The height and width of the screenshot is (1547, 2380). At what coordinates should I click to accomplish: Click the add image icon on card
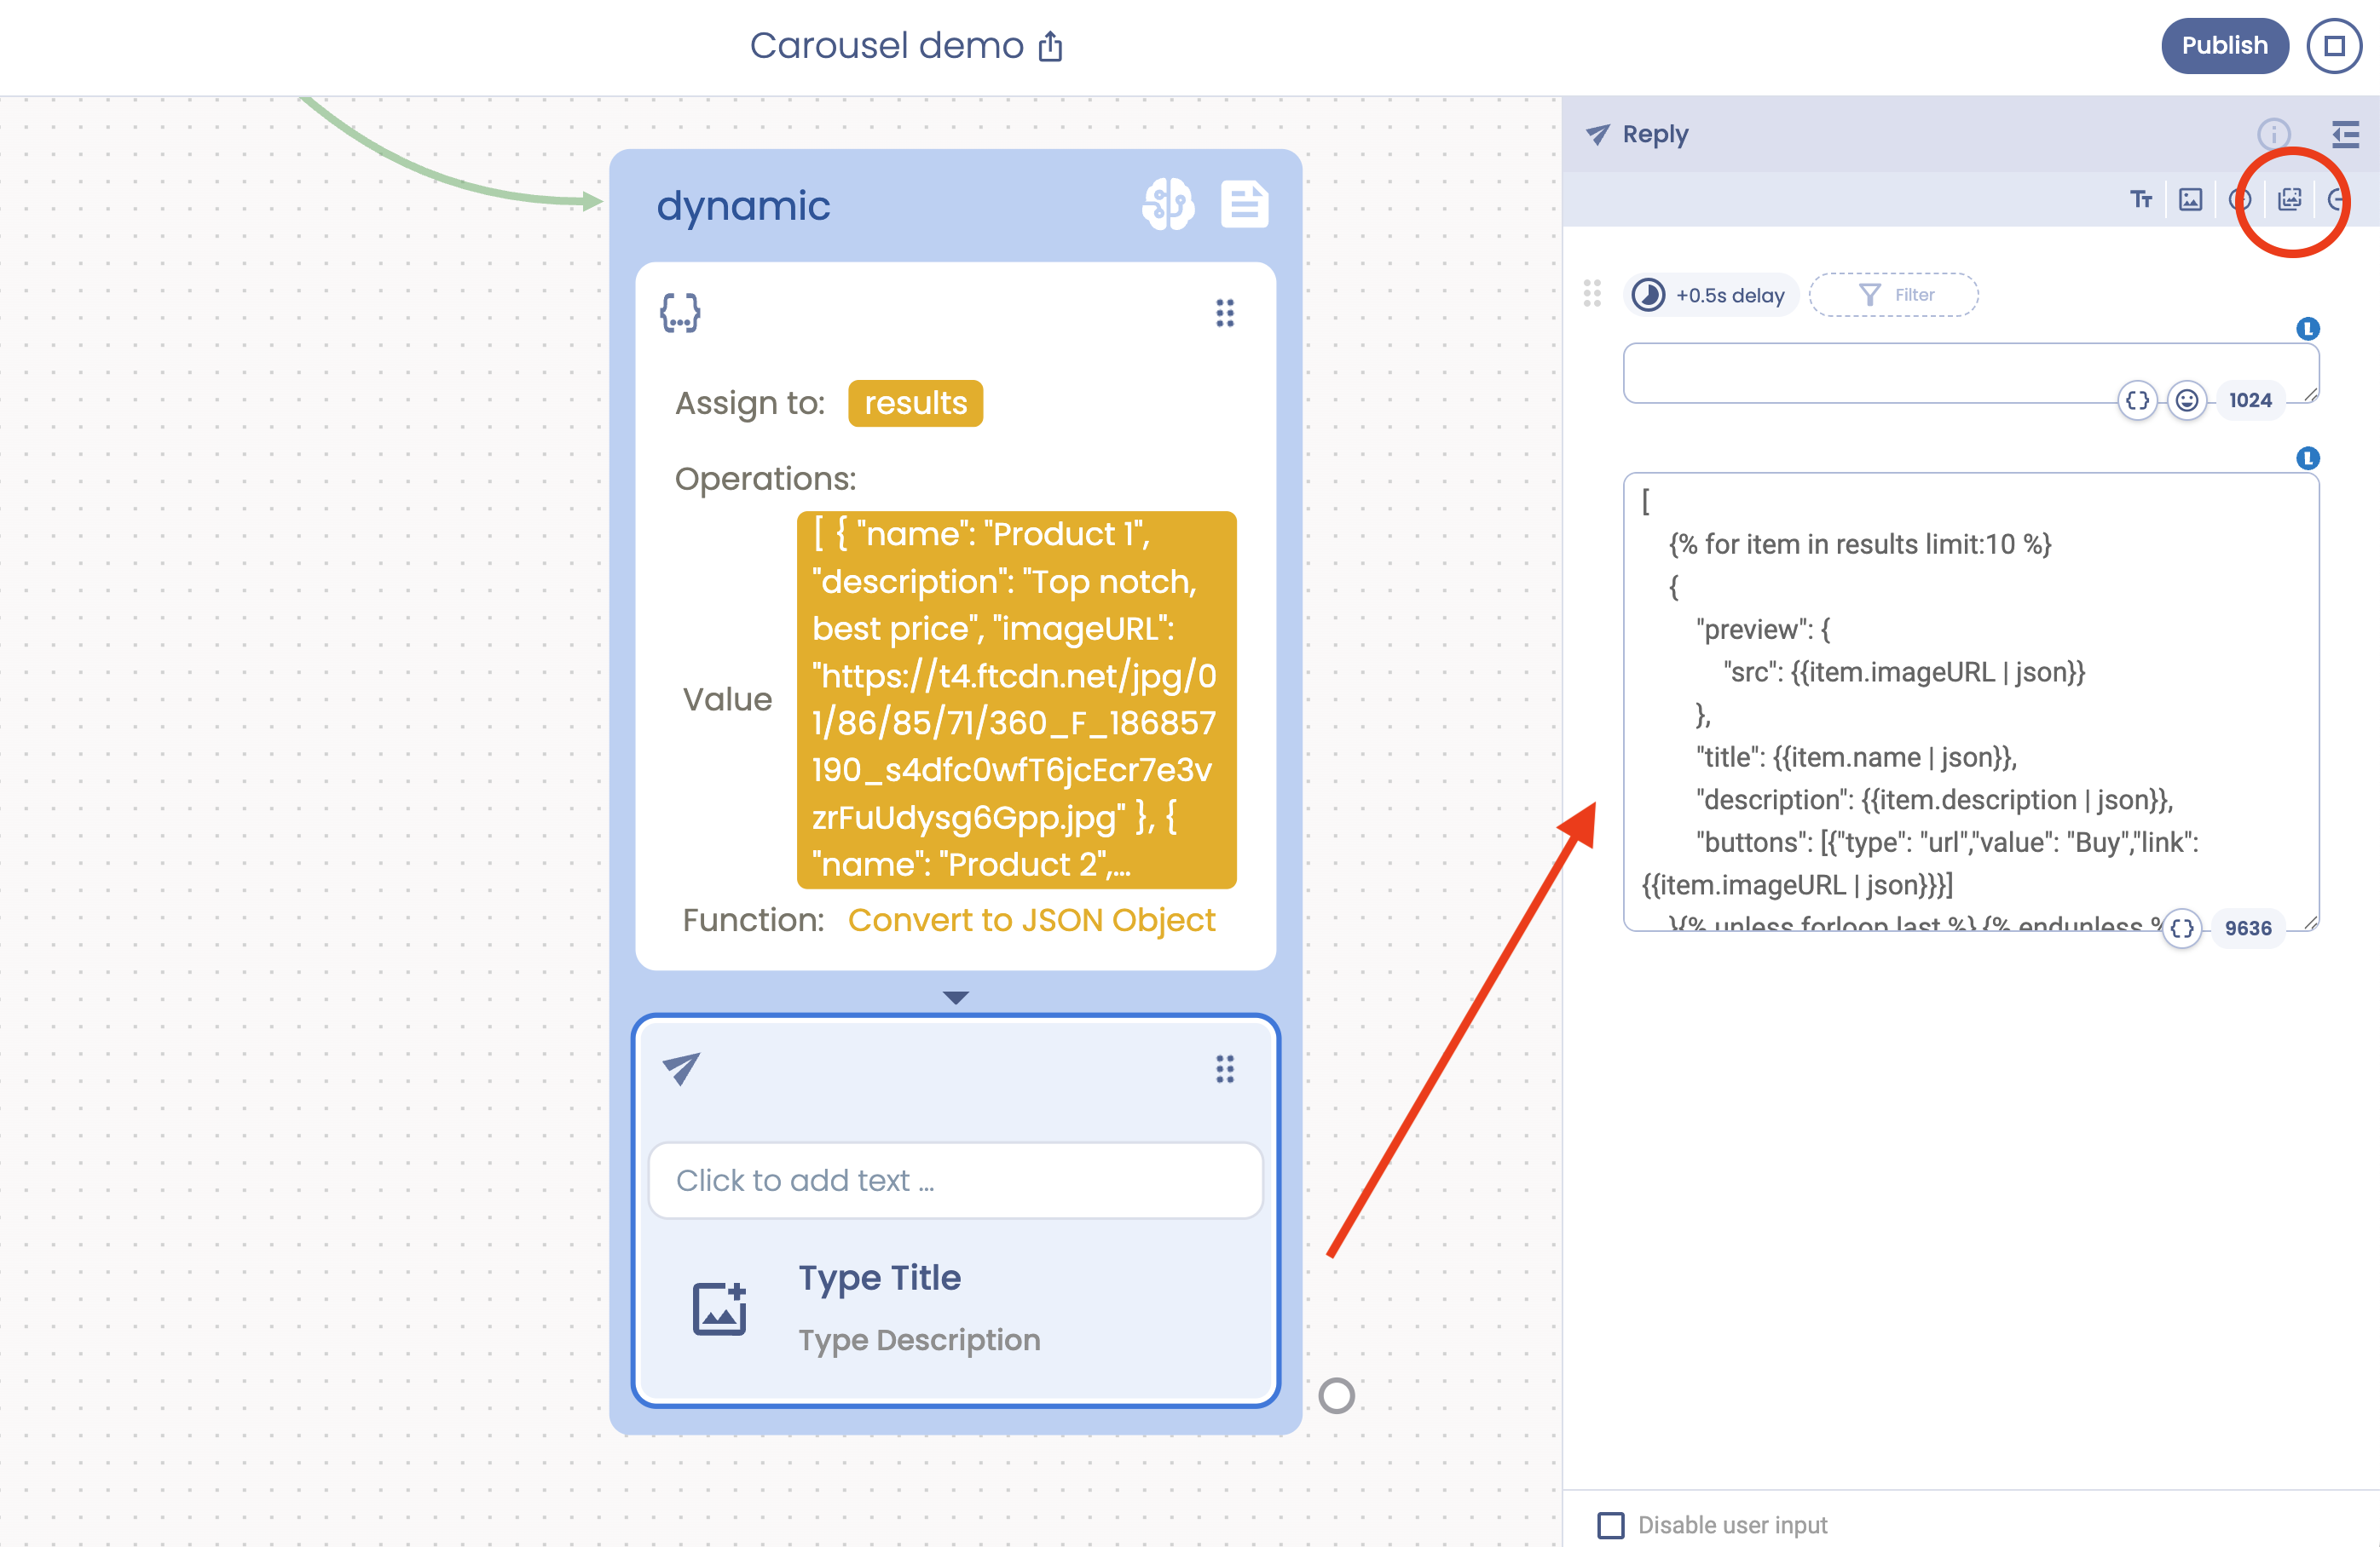[719, 1308]
